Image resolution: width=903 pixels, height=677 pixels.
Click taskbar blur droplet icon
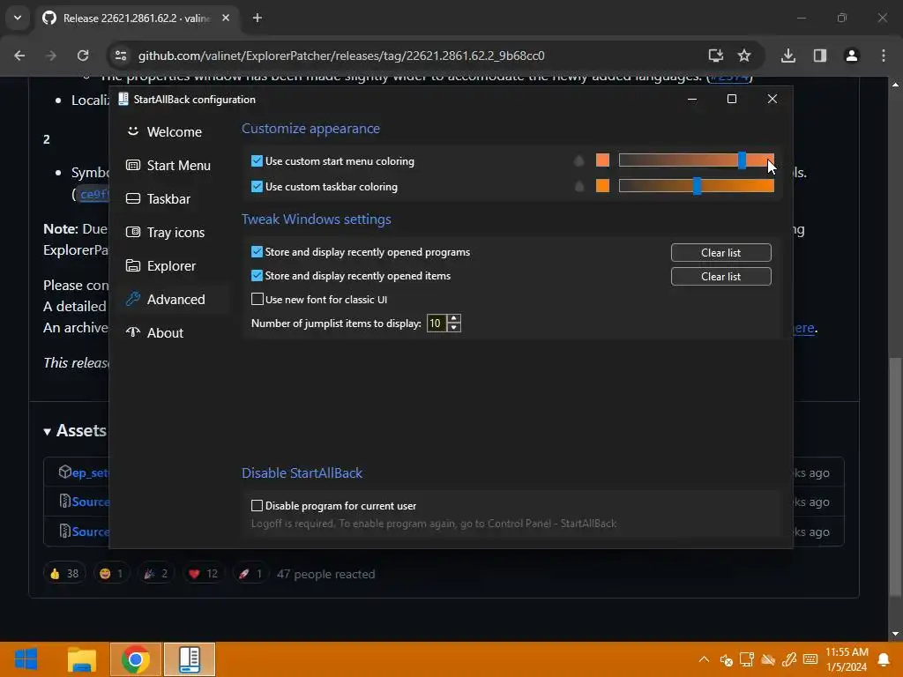tap(578, 186)
